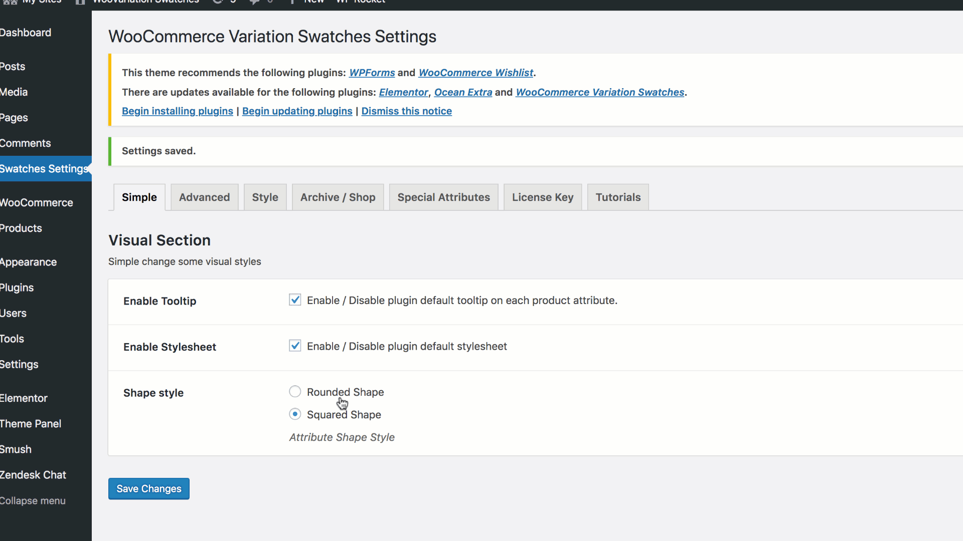
Task: Switch to the Advanced tab
Action: pos(204,197)
